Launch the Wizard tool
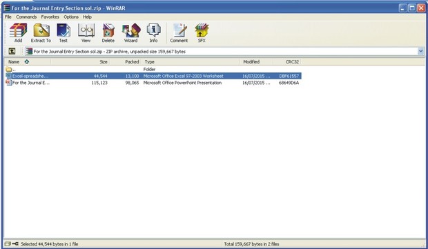This screenshot has width=428, height=249. pos(130,33)
